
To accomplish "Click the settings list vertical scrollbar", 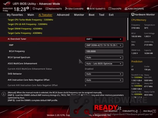I will point(128,29).
